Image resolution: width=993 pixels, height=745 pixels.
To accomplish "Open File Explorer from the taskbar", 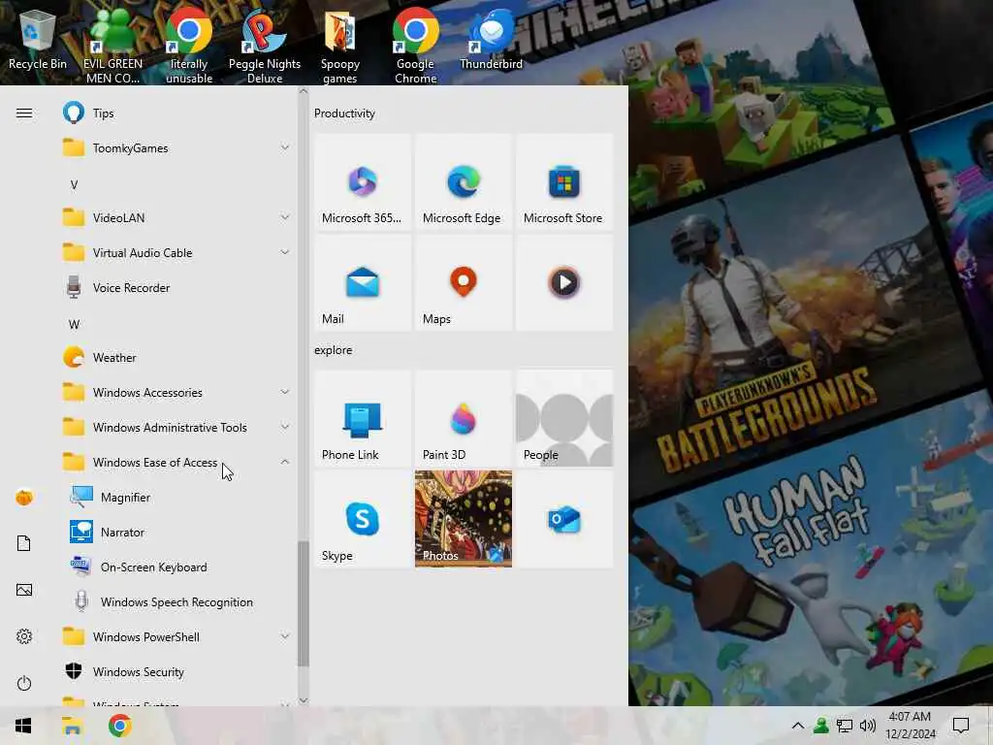I will [72, 726].
